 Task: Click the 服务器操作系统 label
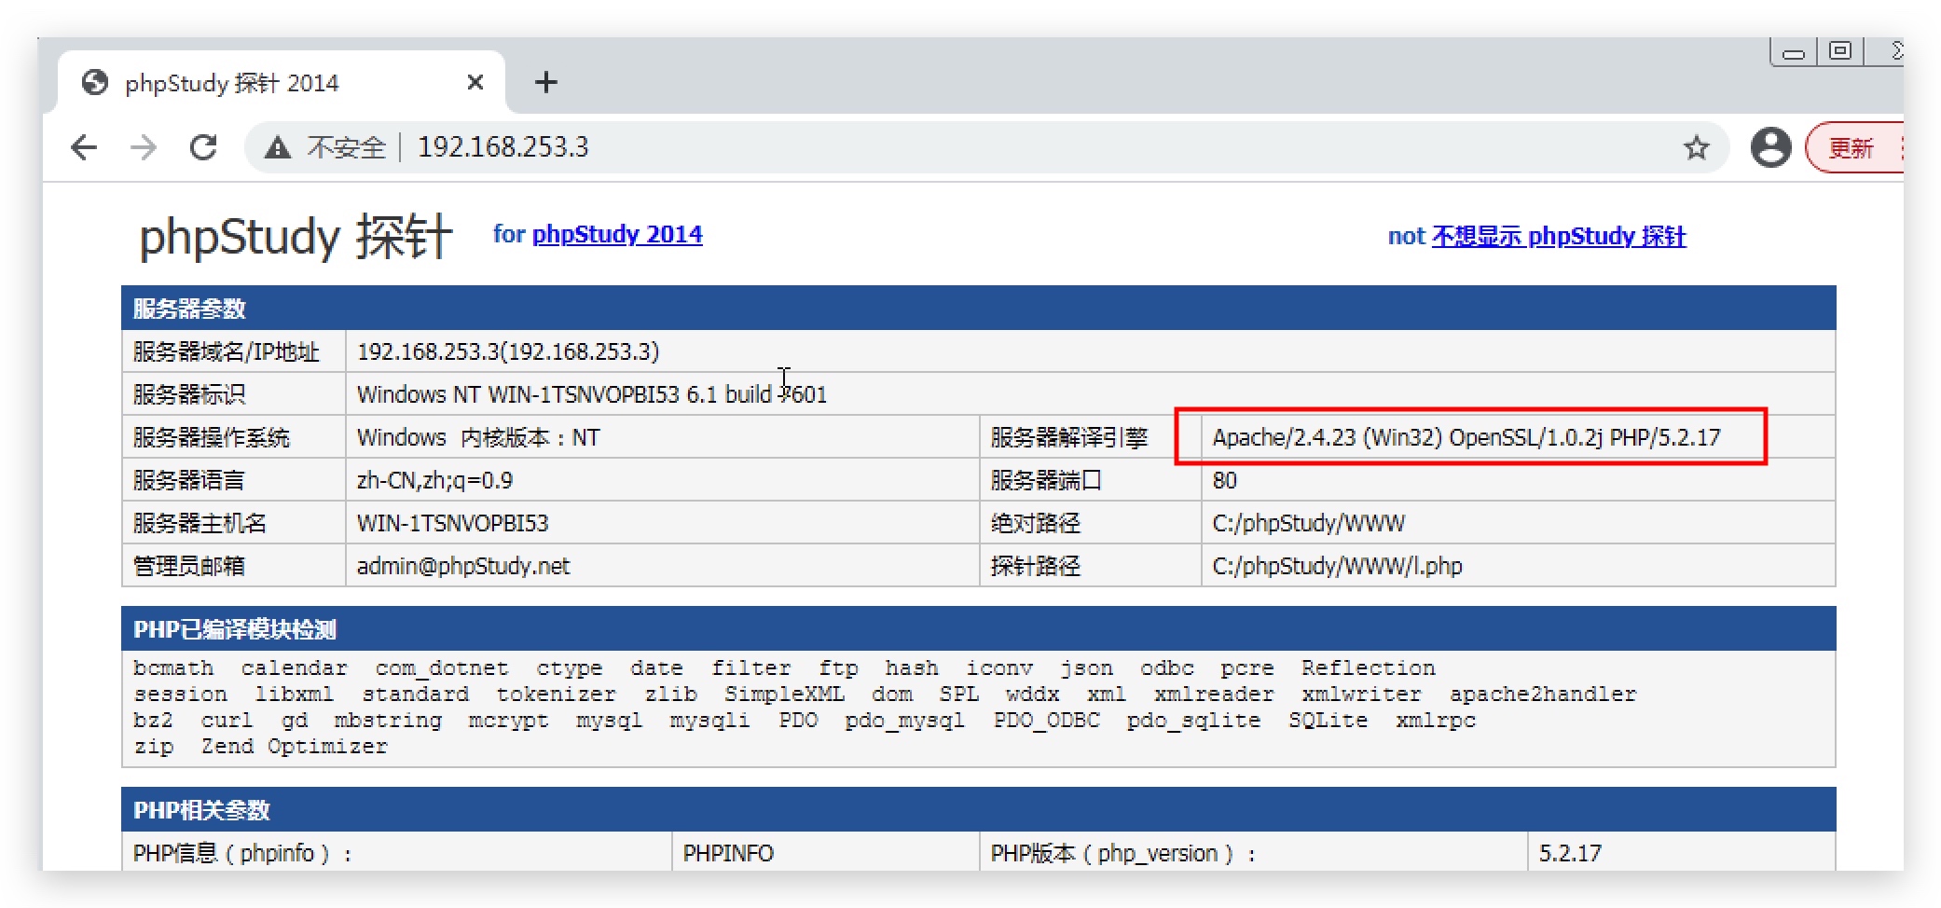click(212, 437)
